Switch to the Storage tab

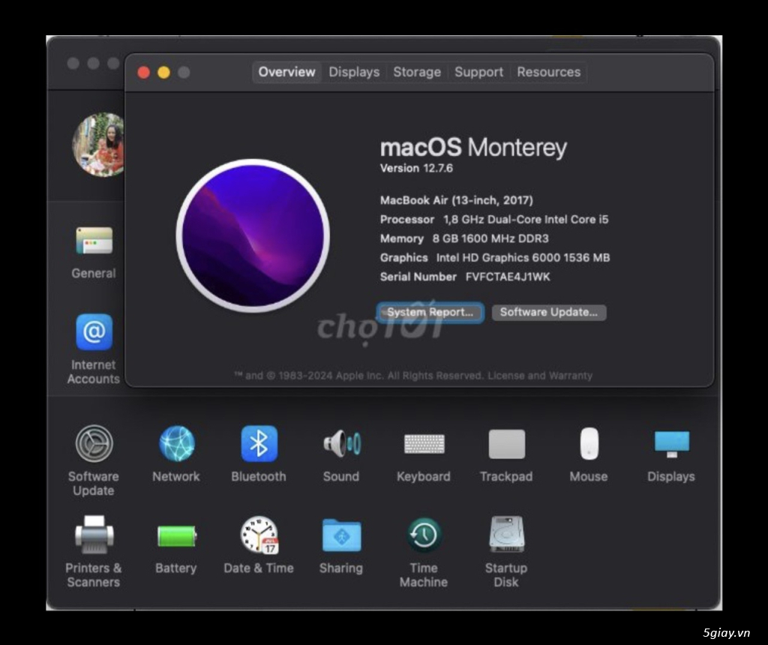point(417,72)
